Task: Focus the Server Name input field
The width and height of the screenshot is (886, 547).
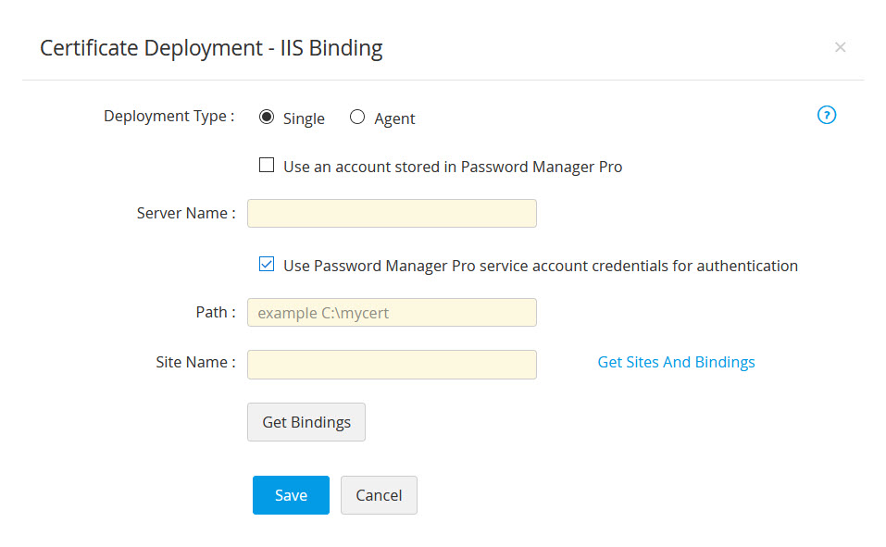Action: [x=392, y=213]
